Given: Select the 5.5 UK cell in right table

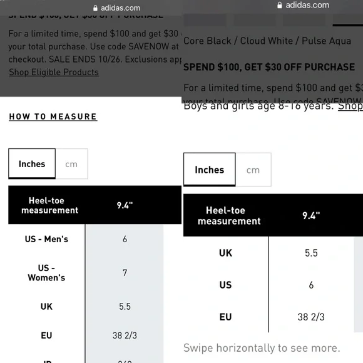Looking at the screenshot, I should (311, 253).
